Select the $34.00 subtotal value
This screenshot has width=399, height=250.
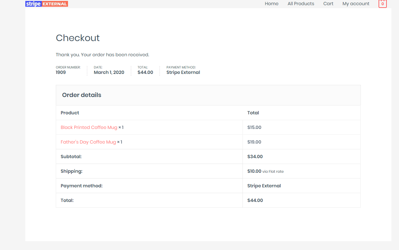click(255, 157)
